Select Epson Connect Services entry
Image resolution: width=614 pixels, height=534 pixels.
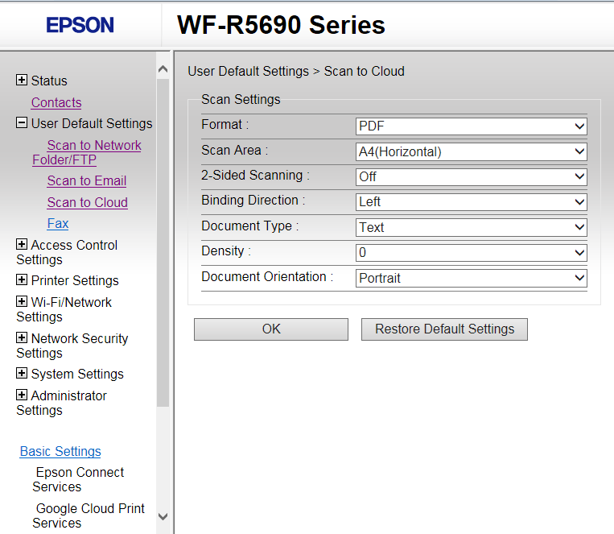click(x=78, y=479)
